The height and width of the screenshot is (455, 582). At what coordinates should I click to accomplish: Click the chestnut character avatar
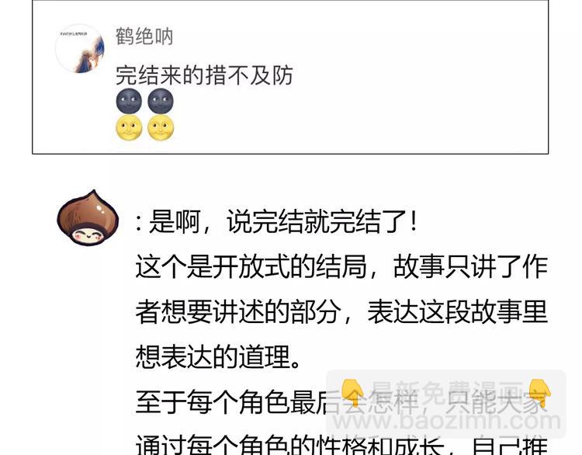pyautogui.click(x=88, y=217)
